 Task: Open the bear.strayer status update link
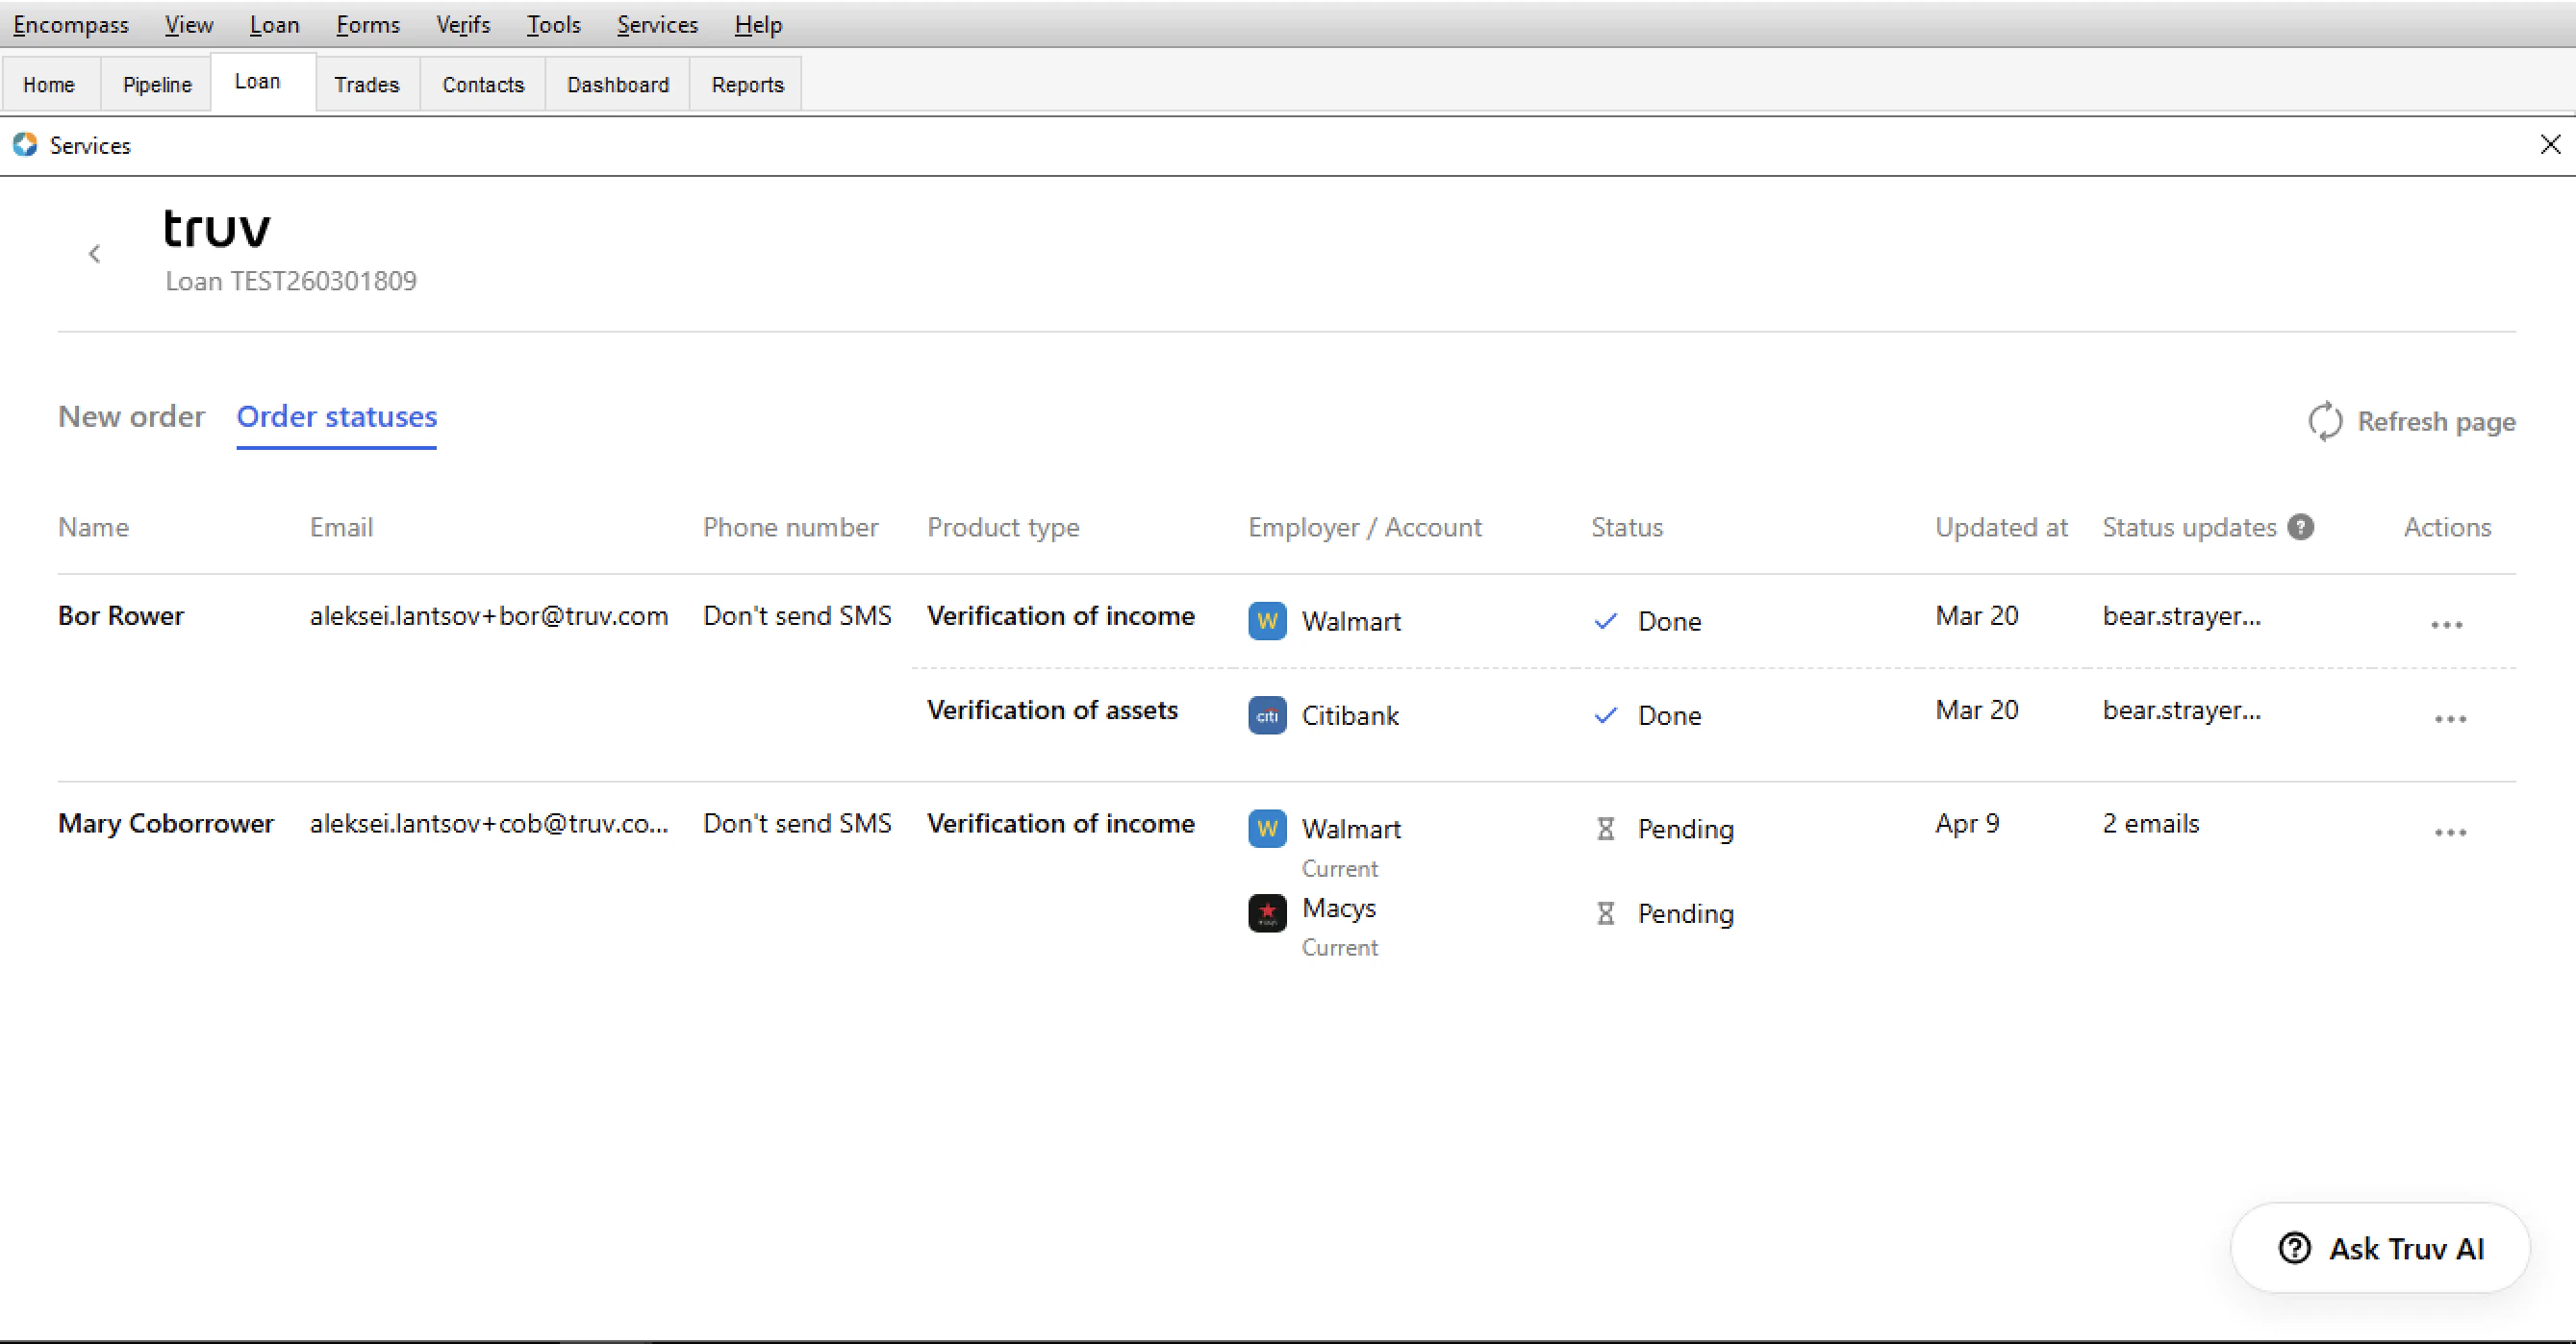coord(2181,615)
